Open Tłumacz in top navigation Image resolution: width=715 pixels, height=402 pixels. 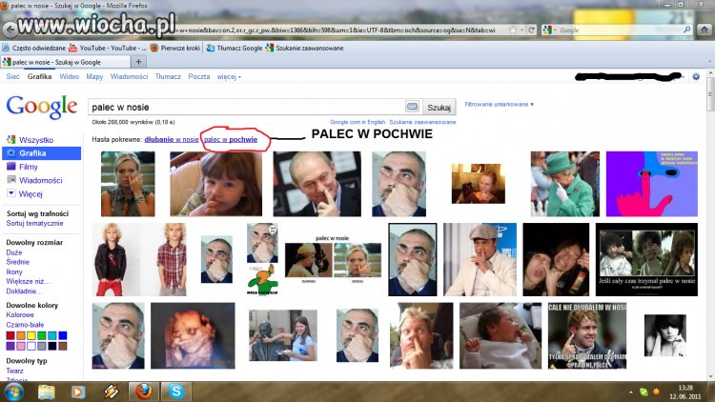click(168, 76)
